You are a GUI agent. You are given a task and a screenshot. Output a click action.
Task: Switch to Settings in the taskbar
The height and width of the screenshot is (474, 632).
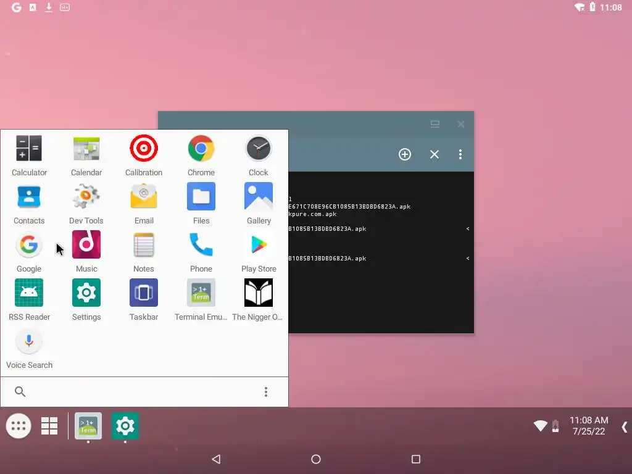click(125, 426)
